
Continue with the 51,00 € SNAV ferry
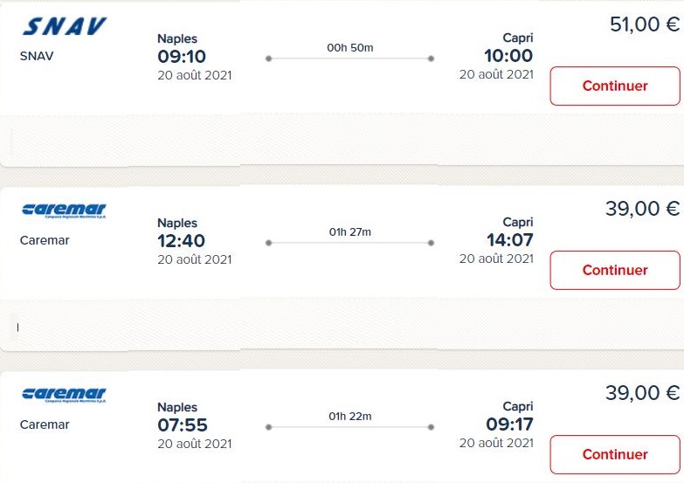pyautogui.click(x=614, y=86)
